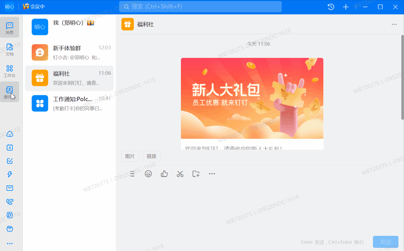
Task: Click the text format icon in input toolbar
Action: (132, 174)
